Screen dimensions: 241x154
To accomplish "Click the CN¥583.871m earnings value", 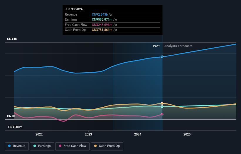I will coord(102,19).
